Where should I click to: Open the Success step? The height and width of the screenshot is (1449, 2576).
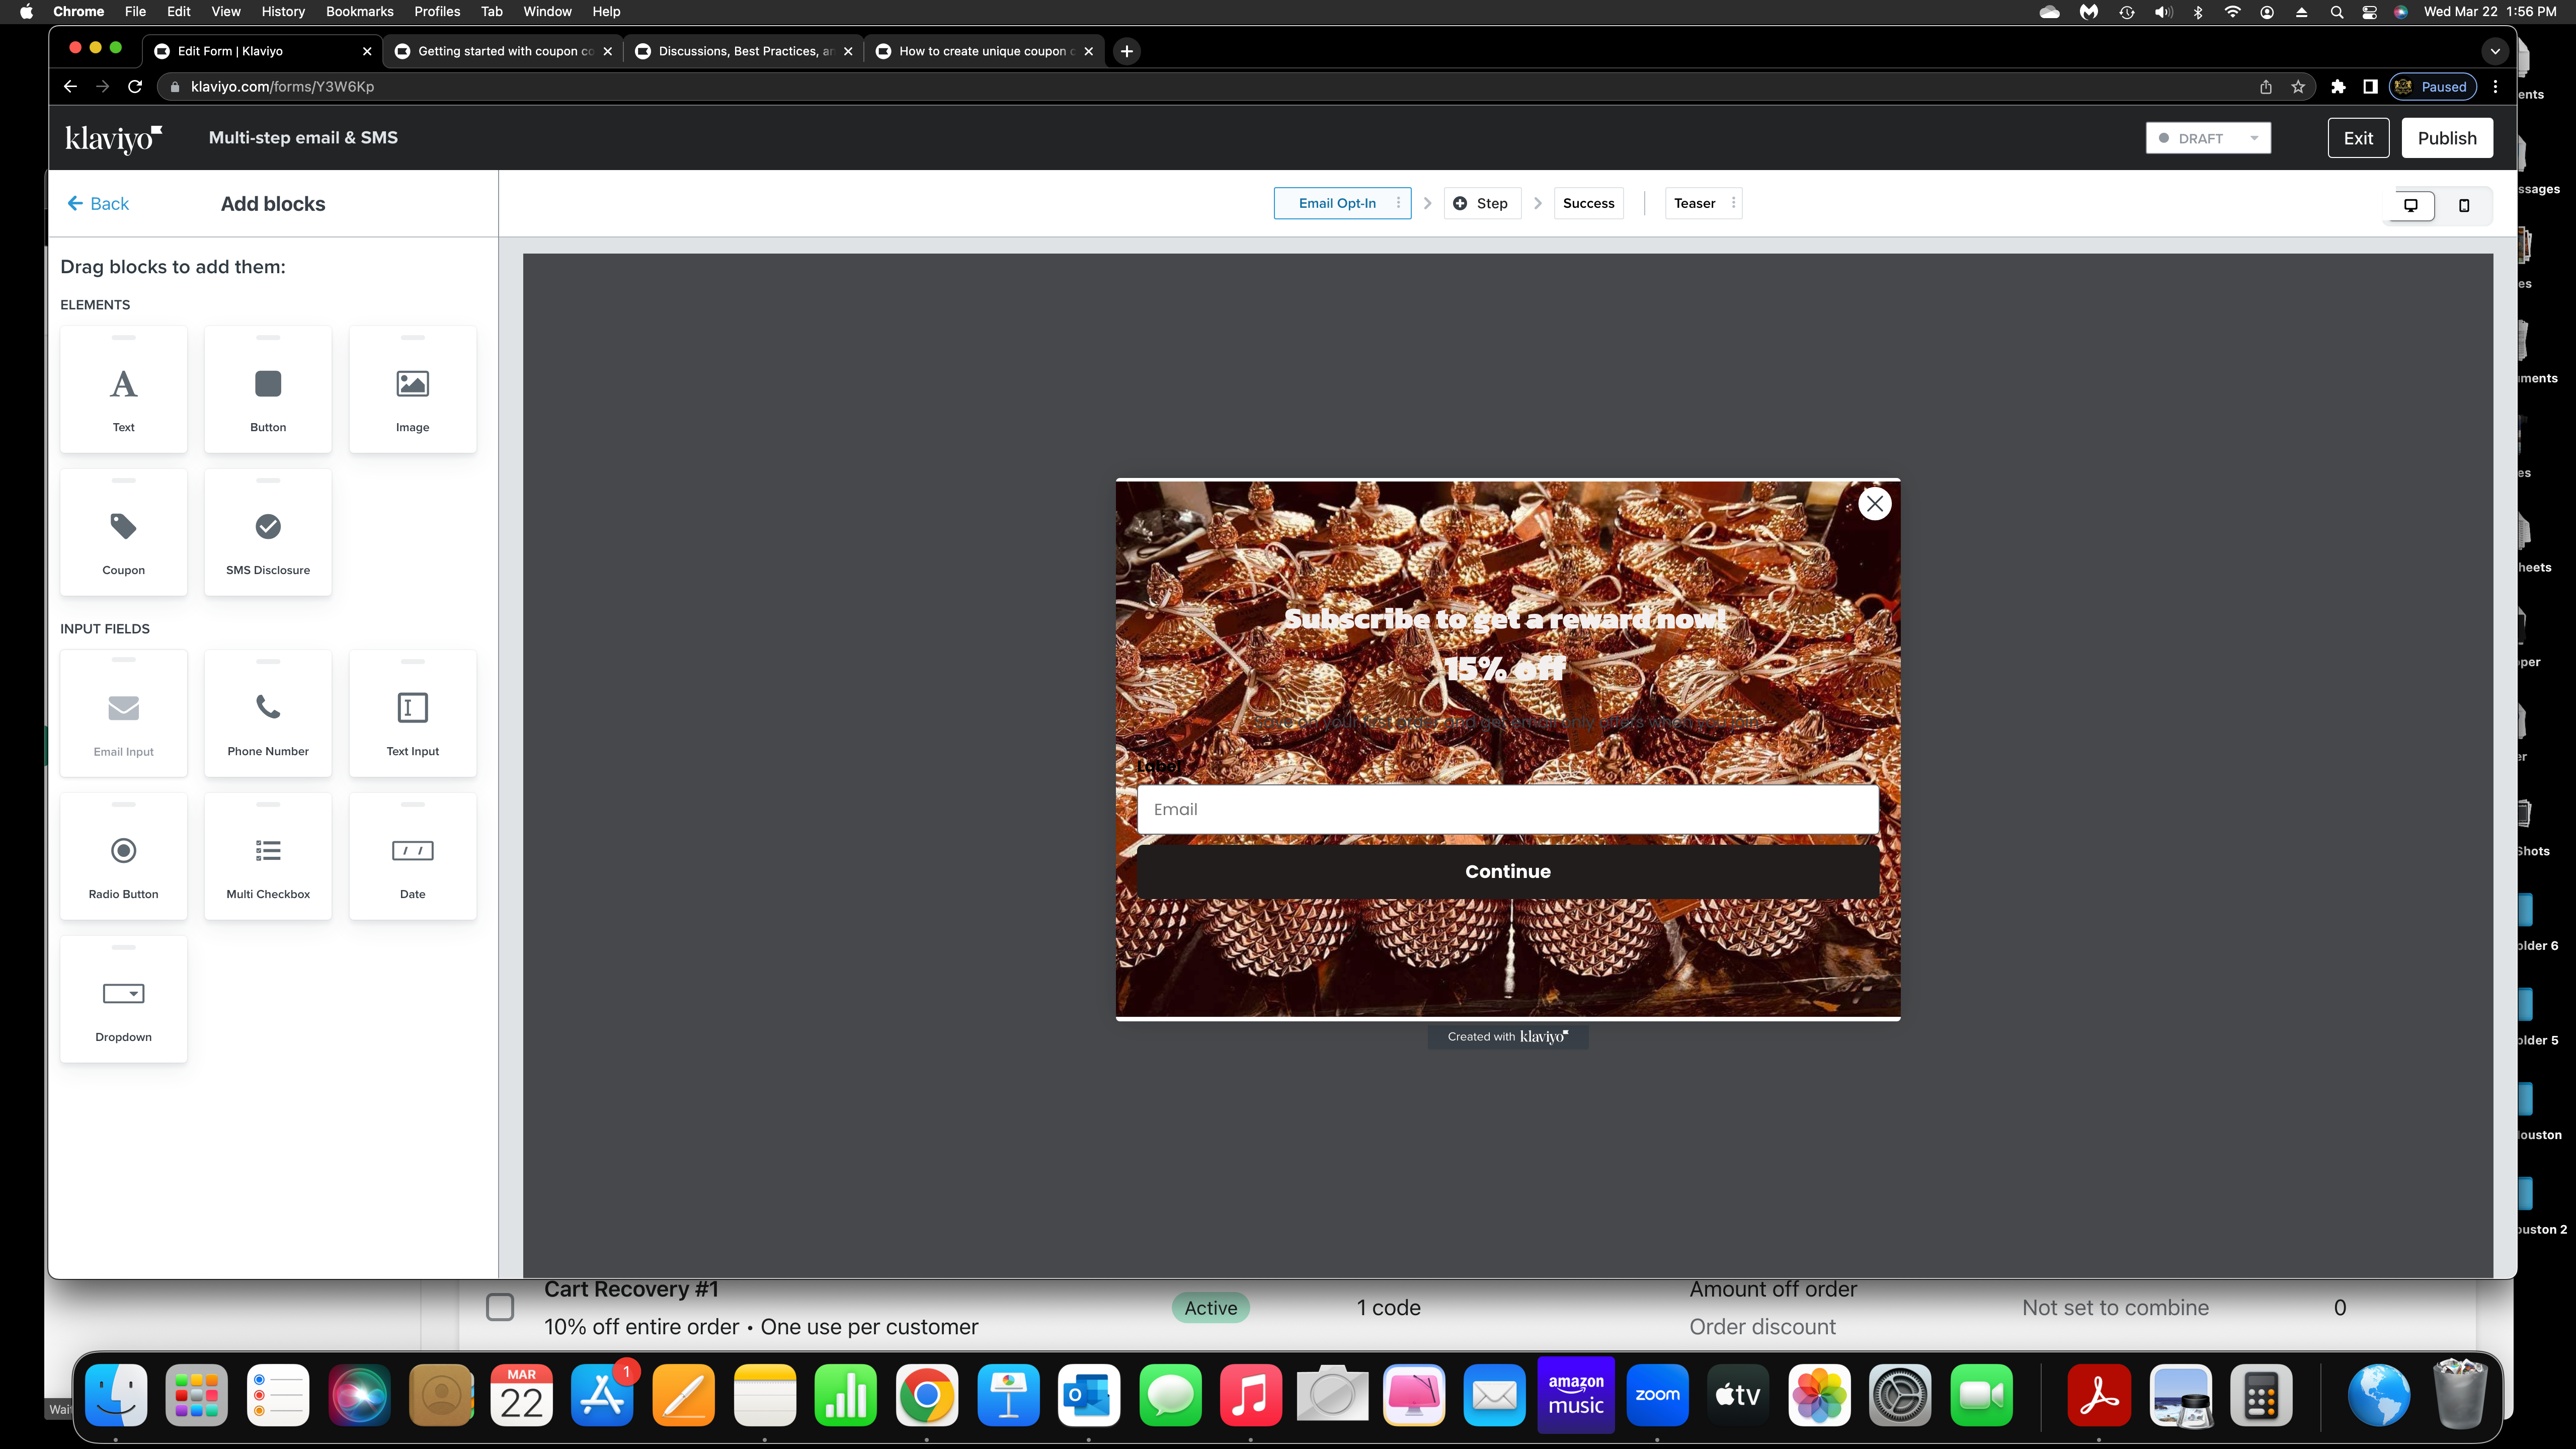pos(1588,203)
